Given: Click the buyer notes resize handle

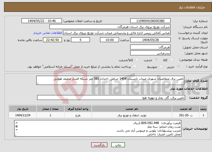Looking at the screenshot, I should pyautogui.click(x=16, y=135).
